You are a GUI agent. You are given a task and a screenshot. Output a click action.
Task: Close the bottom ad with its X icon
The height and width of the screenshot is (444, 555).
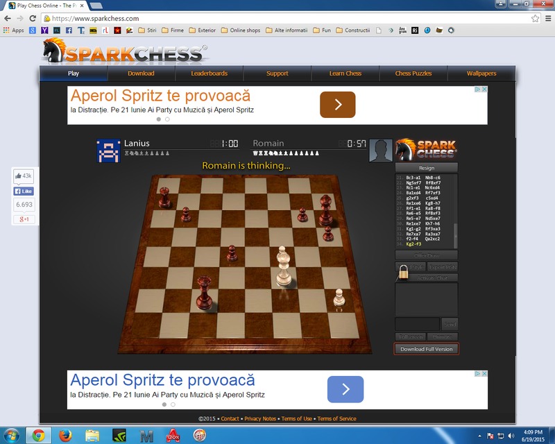(x=484, y=373)
